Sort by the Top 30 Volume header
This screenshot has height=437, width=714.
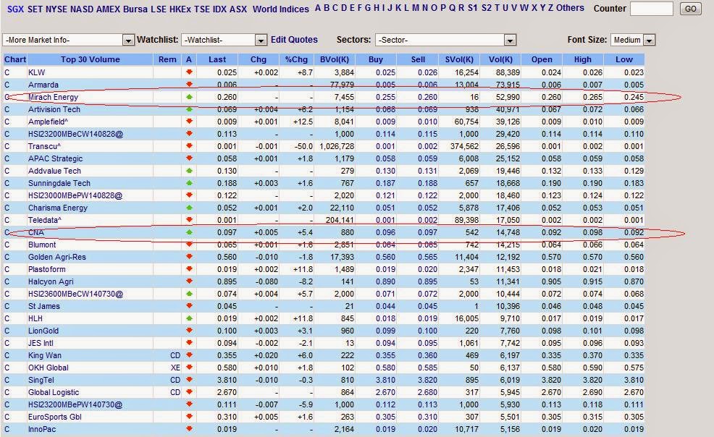(91, 59)
